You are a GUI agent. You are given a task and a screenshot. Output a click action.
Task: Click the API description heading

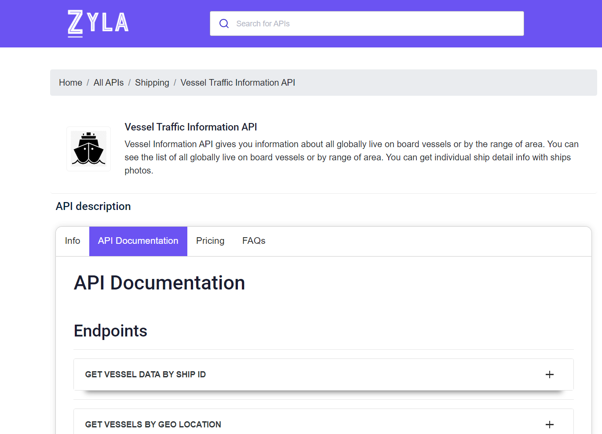tap(93, 206)
